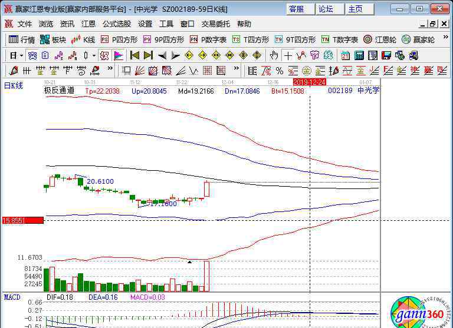Click the 论坛 button
Screen dimensions: 453x328
330,9
